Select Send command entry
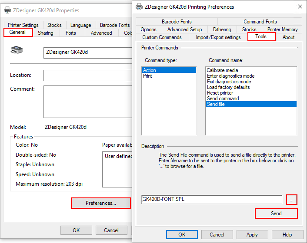This screenshot has height=243, width=307. (251, 99)
